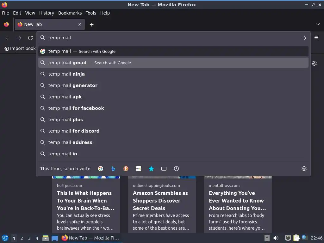
Task: Open the View menu
Action: coord(30,13)
